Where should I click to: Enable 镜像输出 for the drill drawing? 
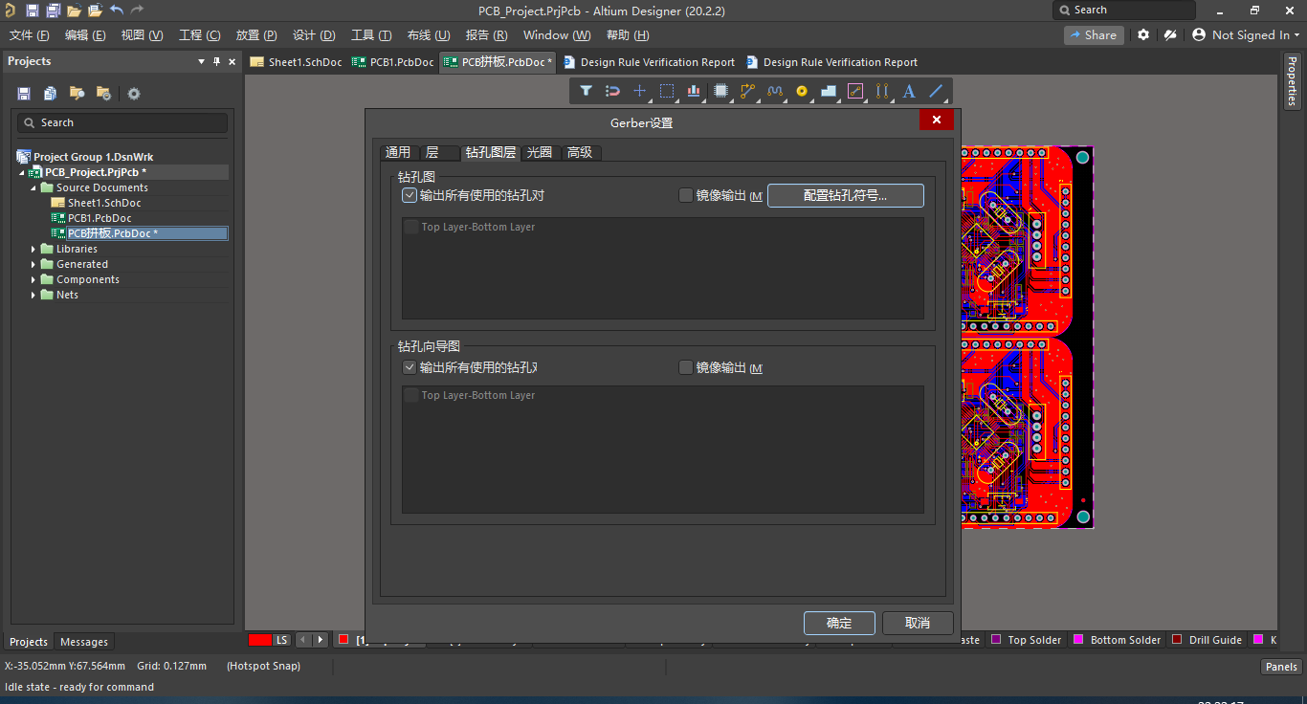click(x=686, y=367)
